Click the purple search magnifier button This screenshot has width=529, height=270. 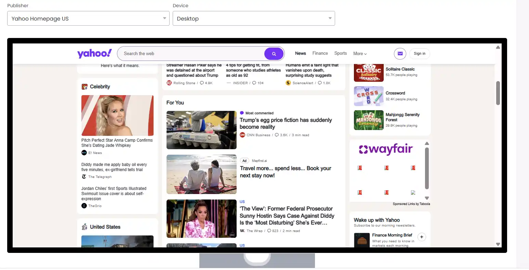(x=274, y=54)
